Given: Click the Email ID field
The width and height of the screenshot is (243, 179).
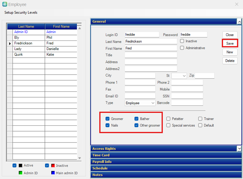Looking at the screenshot, I should pos(140,96).
